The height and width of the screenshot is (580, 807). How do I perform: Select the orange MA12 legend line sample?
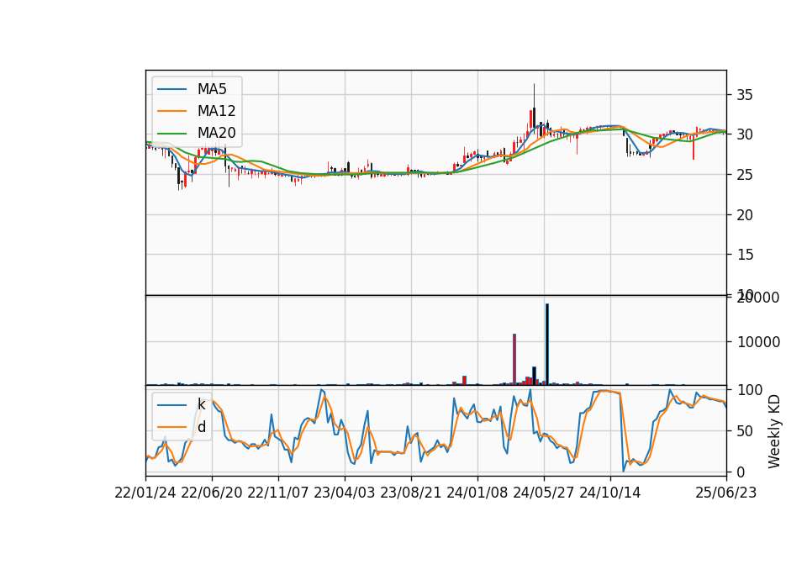tap(171, 111)
